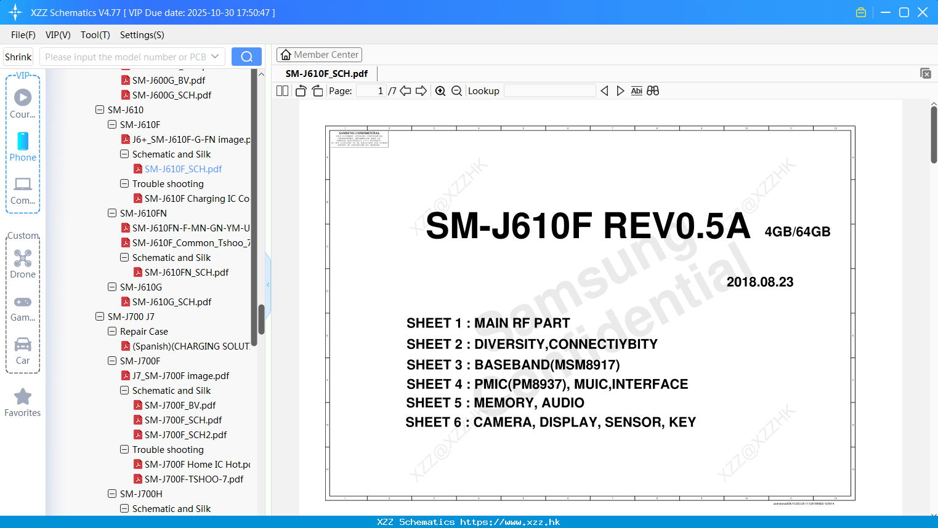Viewport: 938px width, 528px height.
Task: Click the file tree vertical scrollbar thumb
Action: pos(261,319)
